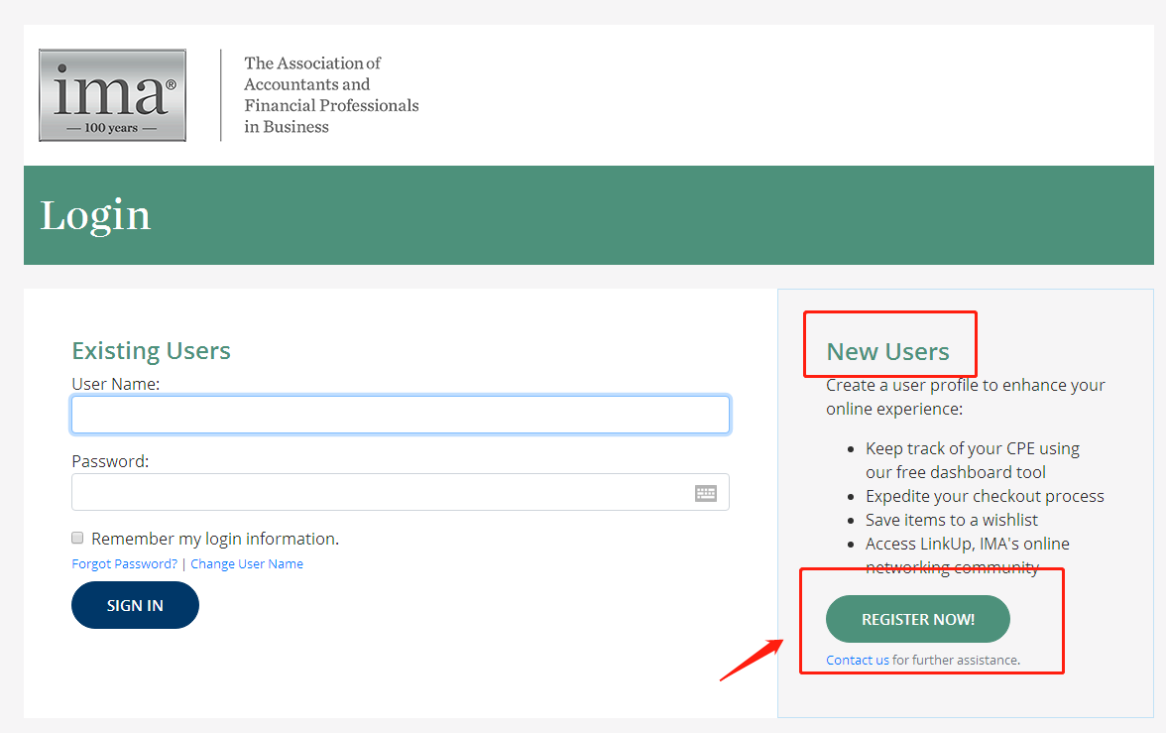Image resolution: width=1166 pixels, height=733 pixels.
Task: Open the Forgot Password? link
Action: [124, 563]
